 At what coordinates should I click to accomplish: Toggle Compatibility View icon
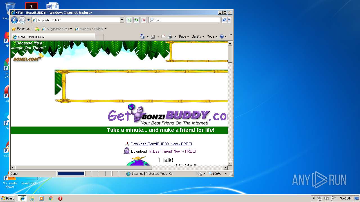point(129,20)
